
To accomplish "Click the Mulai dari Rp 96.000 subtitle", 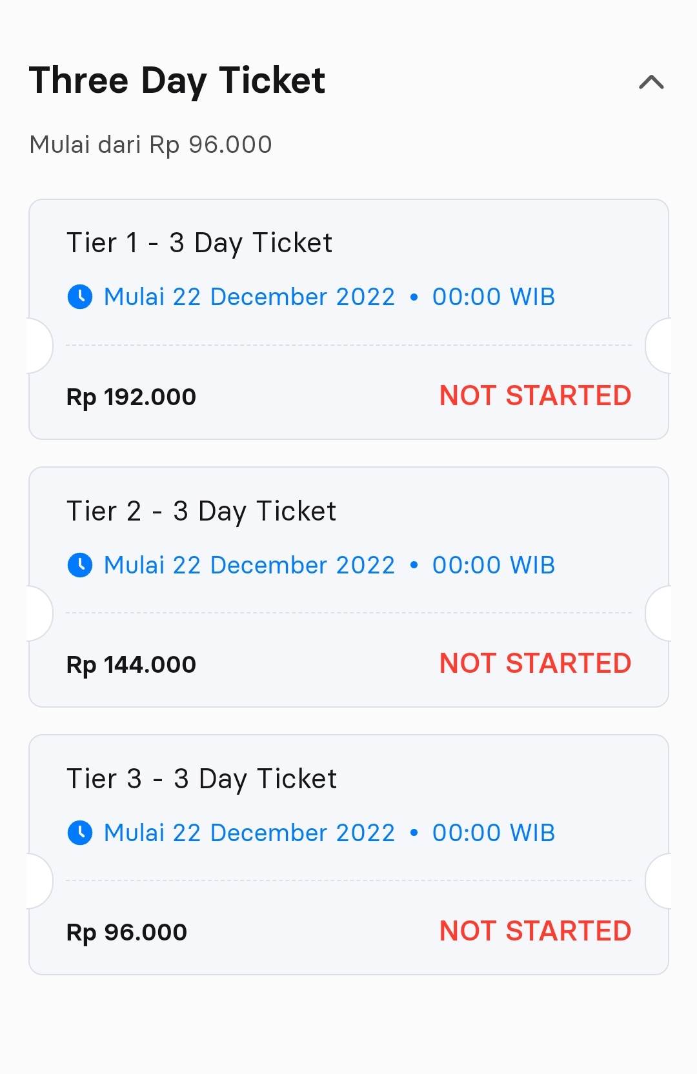I will [x=150, y=144].
